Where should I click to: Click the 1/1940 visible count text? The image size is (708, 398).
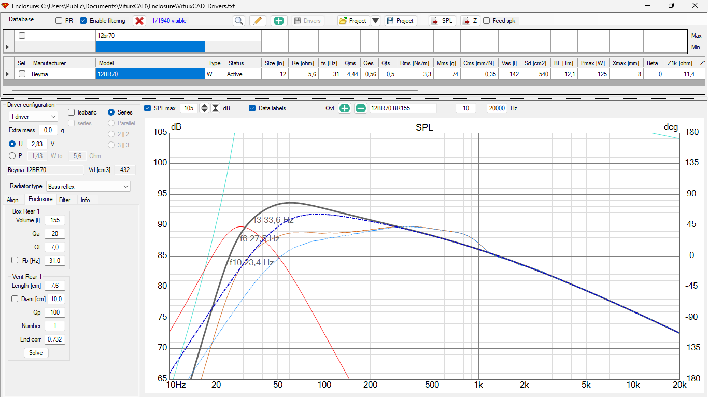169,21
